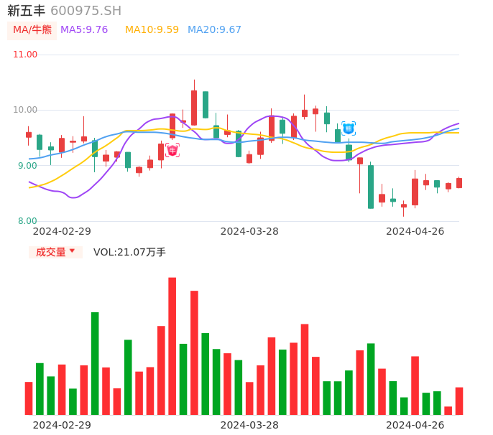This screenshot has width=493, height=435.
Task: Click the tallest green volume bar
Action: click(95, 363)
